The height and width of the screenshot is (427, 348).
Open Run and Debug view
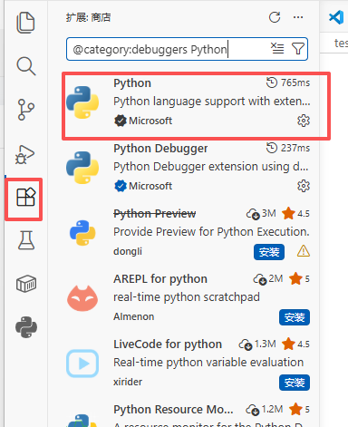[24, 154]
